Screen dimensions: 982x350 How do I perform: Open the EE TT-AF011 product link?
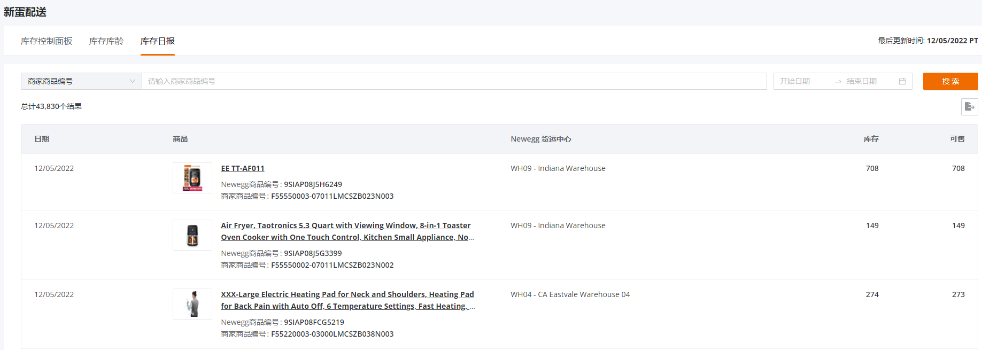click(x=243, y=168)
